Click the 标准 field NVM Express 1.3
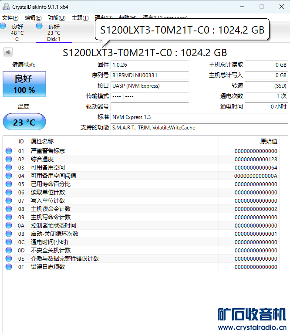The width and height of the screenshot is (290, 333). pos(199,117)
